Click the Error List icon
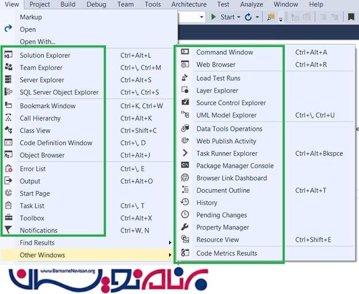The height and width of the screenshot is (294, 359). tap(9, 168)
